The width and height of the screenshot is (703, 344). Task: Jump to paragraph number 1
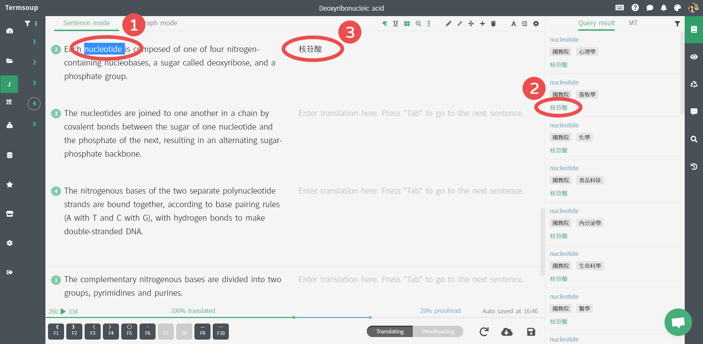34,42
